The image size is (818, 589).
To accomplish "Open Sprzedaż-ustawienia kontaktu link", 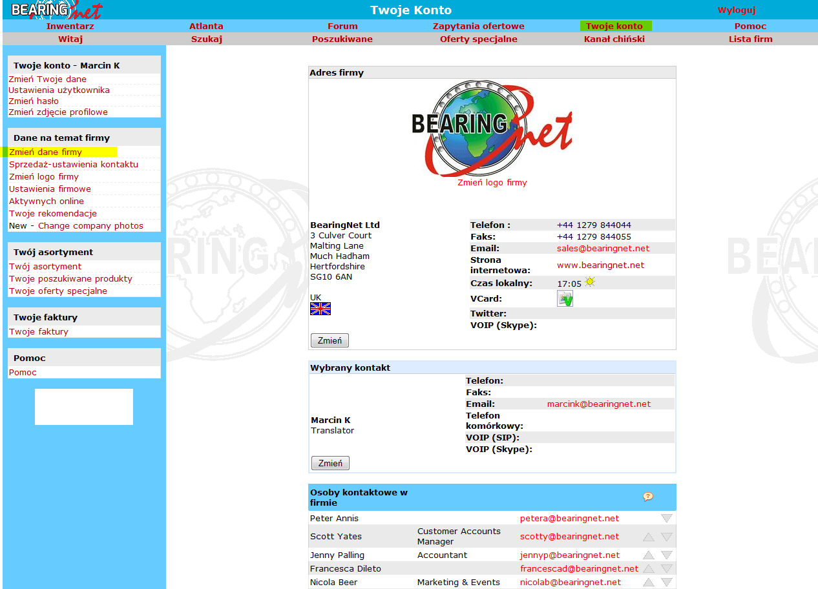I will point(74,165).
